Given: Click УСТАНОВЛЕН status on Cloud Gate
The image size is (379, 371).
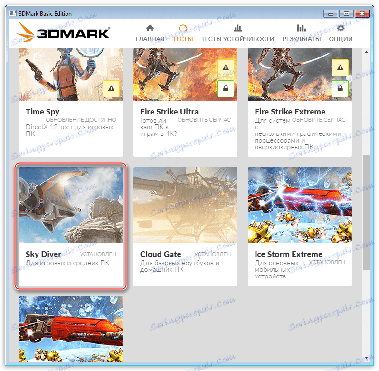Looking at the screenshot, I should pyautogui.click(x=213, y=254).
